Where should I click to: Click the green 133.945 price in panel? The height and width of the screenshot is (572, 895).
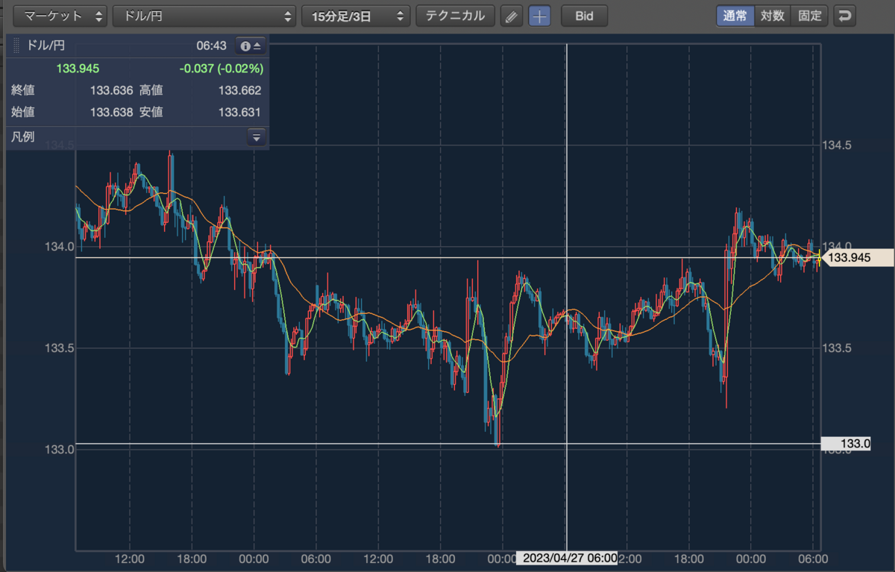point(78,69)
